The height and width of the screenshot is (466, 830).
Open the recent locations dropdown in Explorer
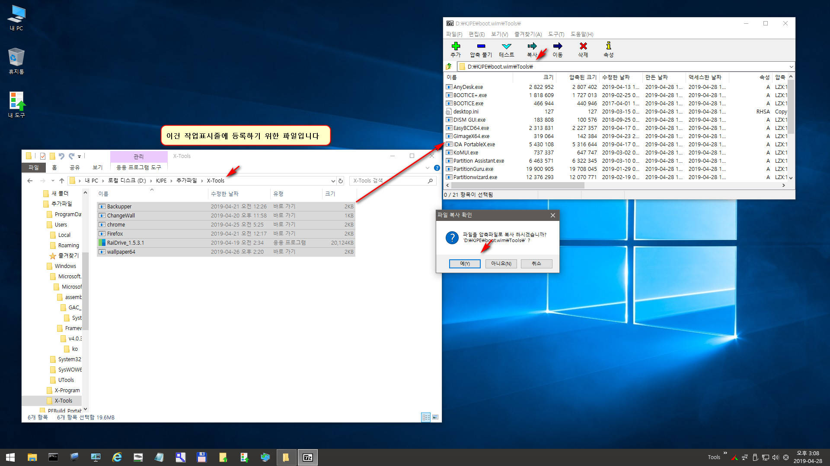pos(52,181)
